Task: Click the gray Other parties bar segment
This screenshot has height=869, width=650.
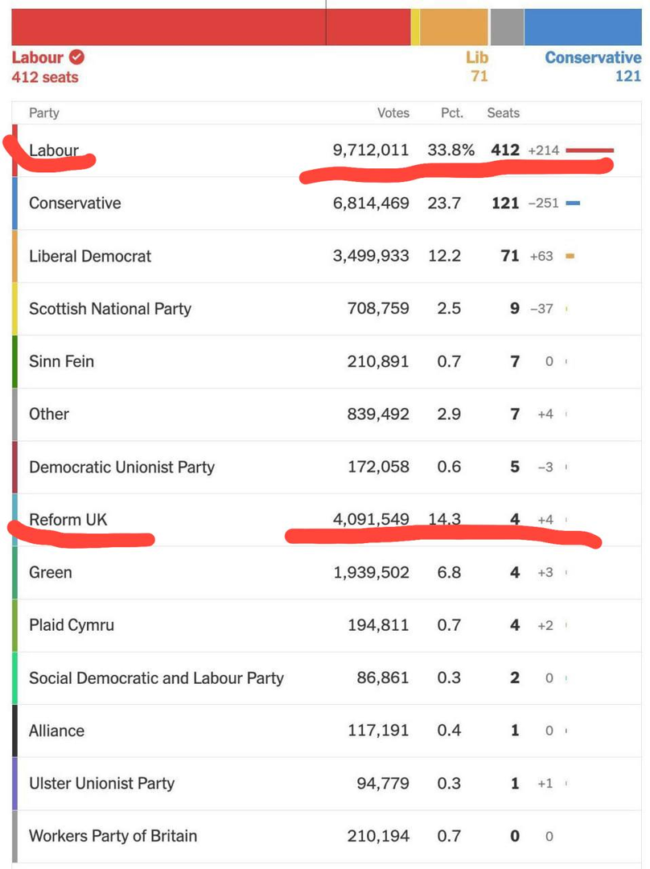Action: (x=507, y=27)
